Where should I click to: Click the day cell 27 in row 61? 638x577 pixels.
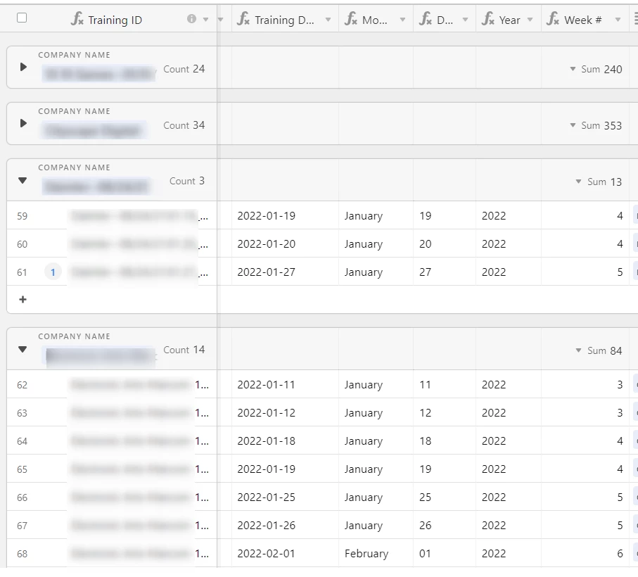tap(445, 272)
